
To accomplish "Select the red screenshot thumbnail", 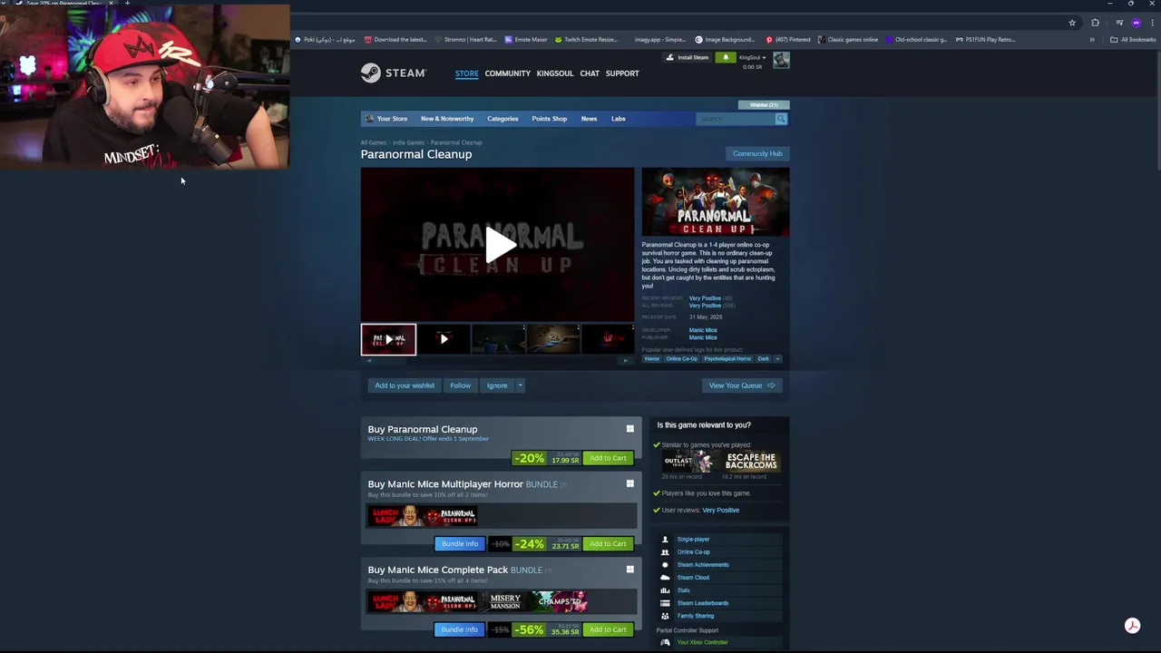I will click(x=609, y=339).
